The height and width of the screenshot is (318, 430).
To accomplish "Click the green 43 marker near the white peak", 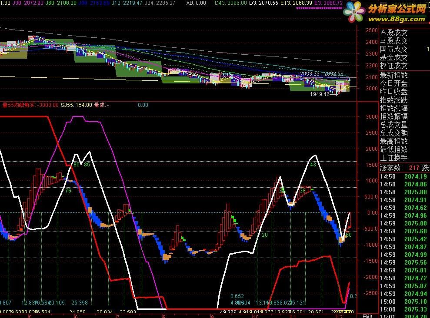I will click(x=313, y=165).
